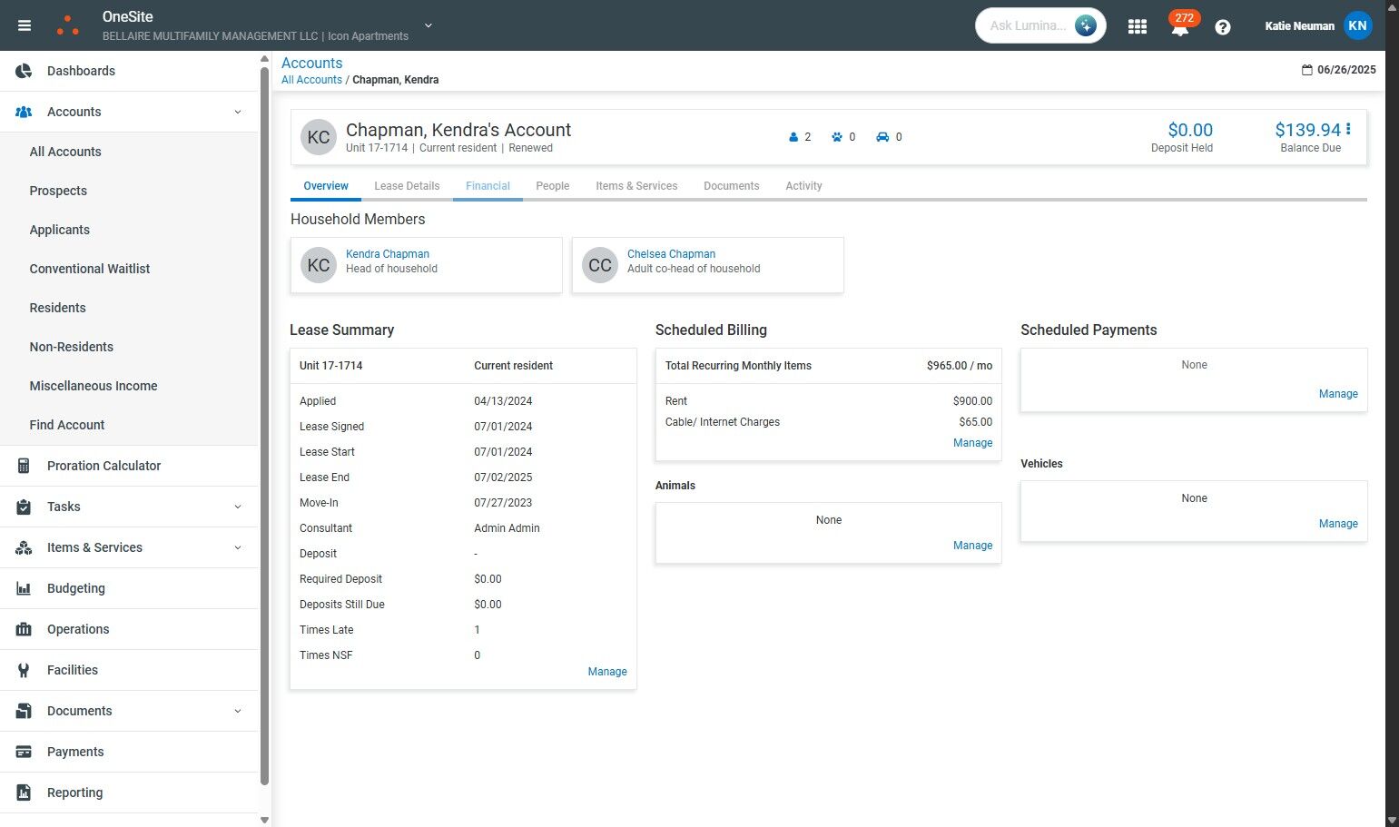Open the KN user avatar
Image resolution: width=1399 pixels, height=827 pixels.
pyautogui.click(x=1357, y=25)
